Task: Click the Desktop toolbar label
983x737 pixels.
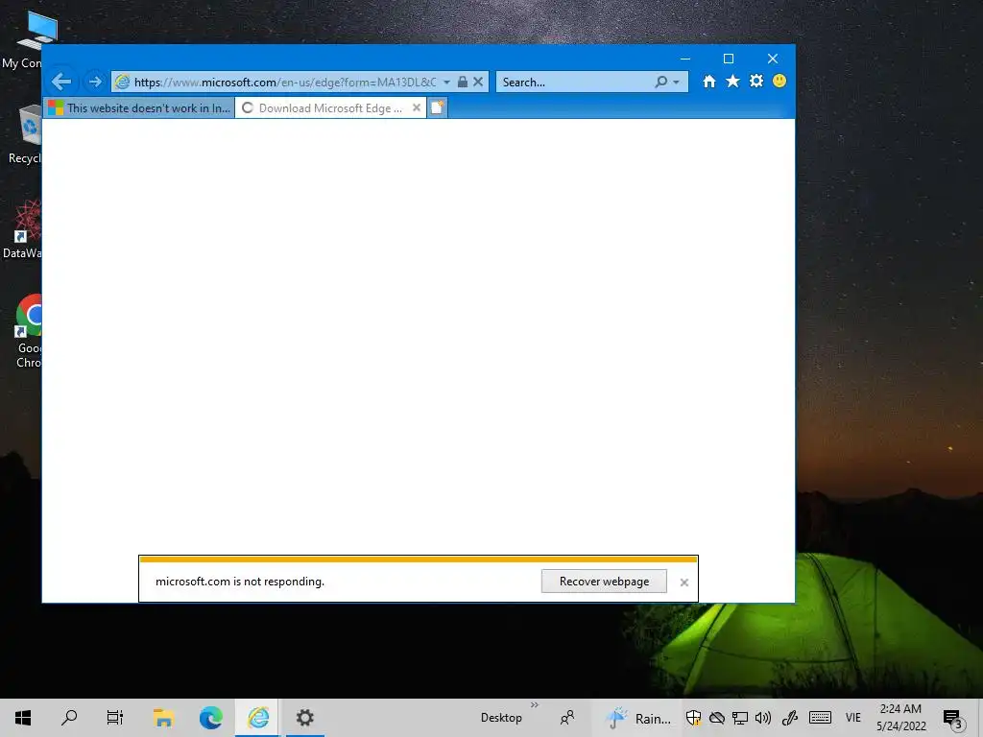Action: pyautogui.click(x=501, y=718)
